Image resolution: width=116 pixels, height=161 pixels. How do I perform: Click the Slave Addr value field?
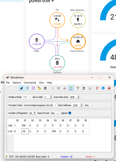47,97
